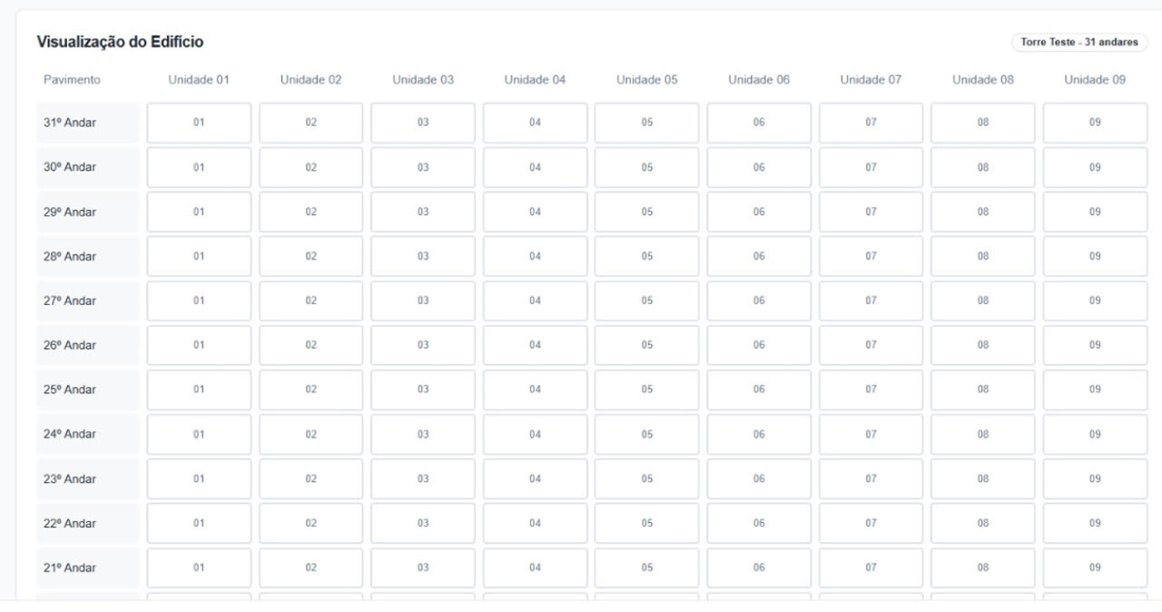Pick unit 02 on the 22º Andar
This screenshot has width=1162, height=612.
click(310, 523)
